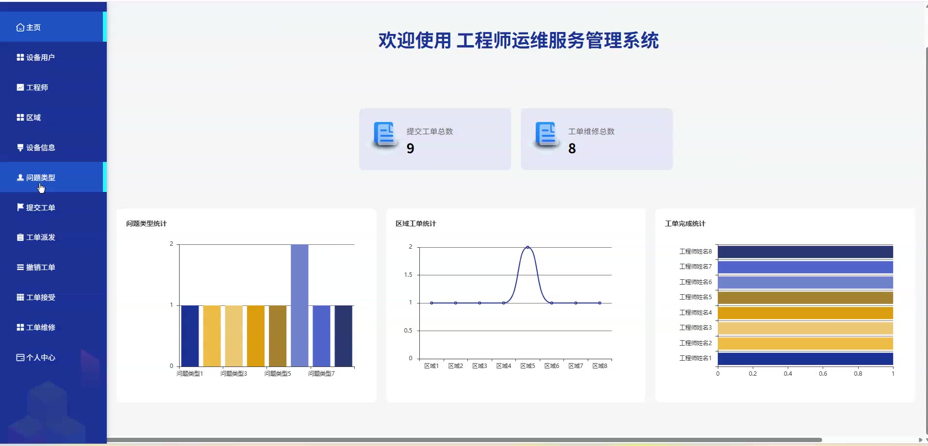The image size is (928, 446).
Task: Click the 区域7 axis label
Action: tap(576, 366)
